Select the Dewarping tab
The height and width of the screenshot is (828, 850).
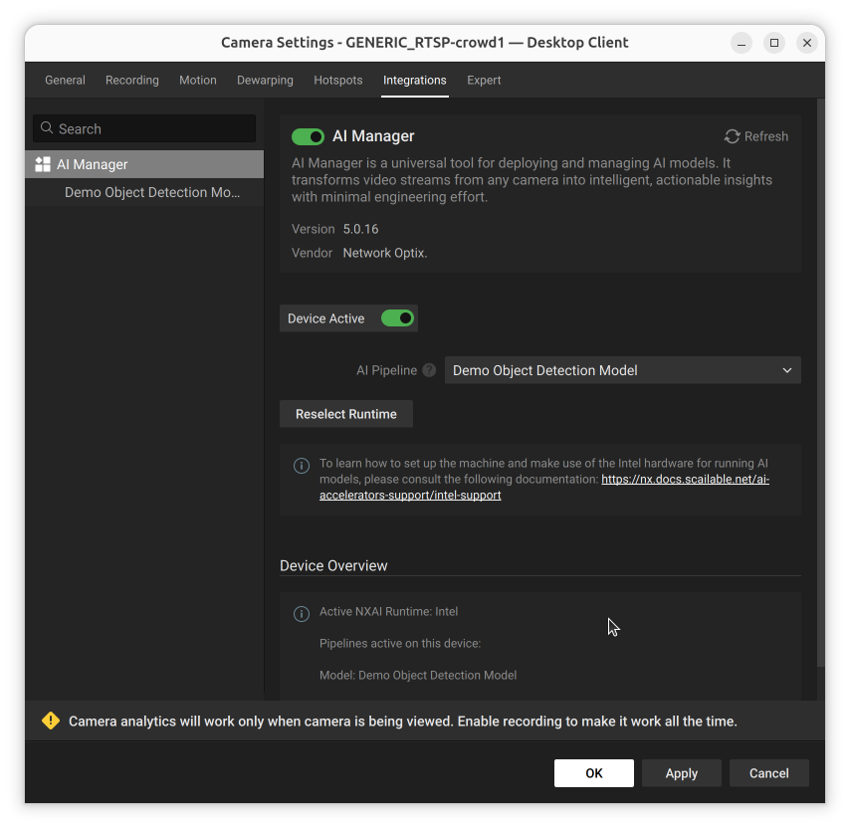click(265, 81)
